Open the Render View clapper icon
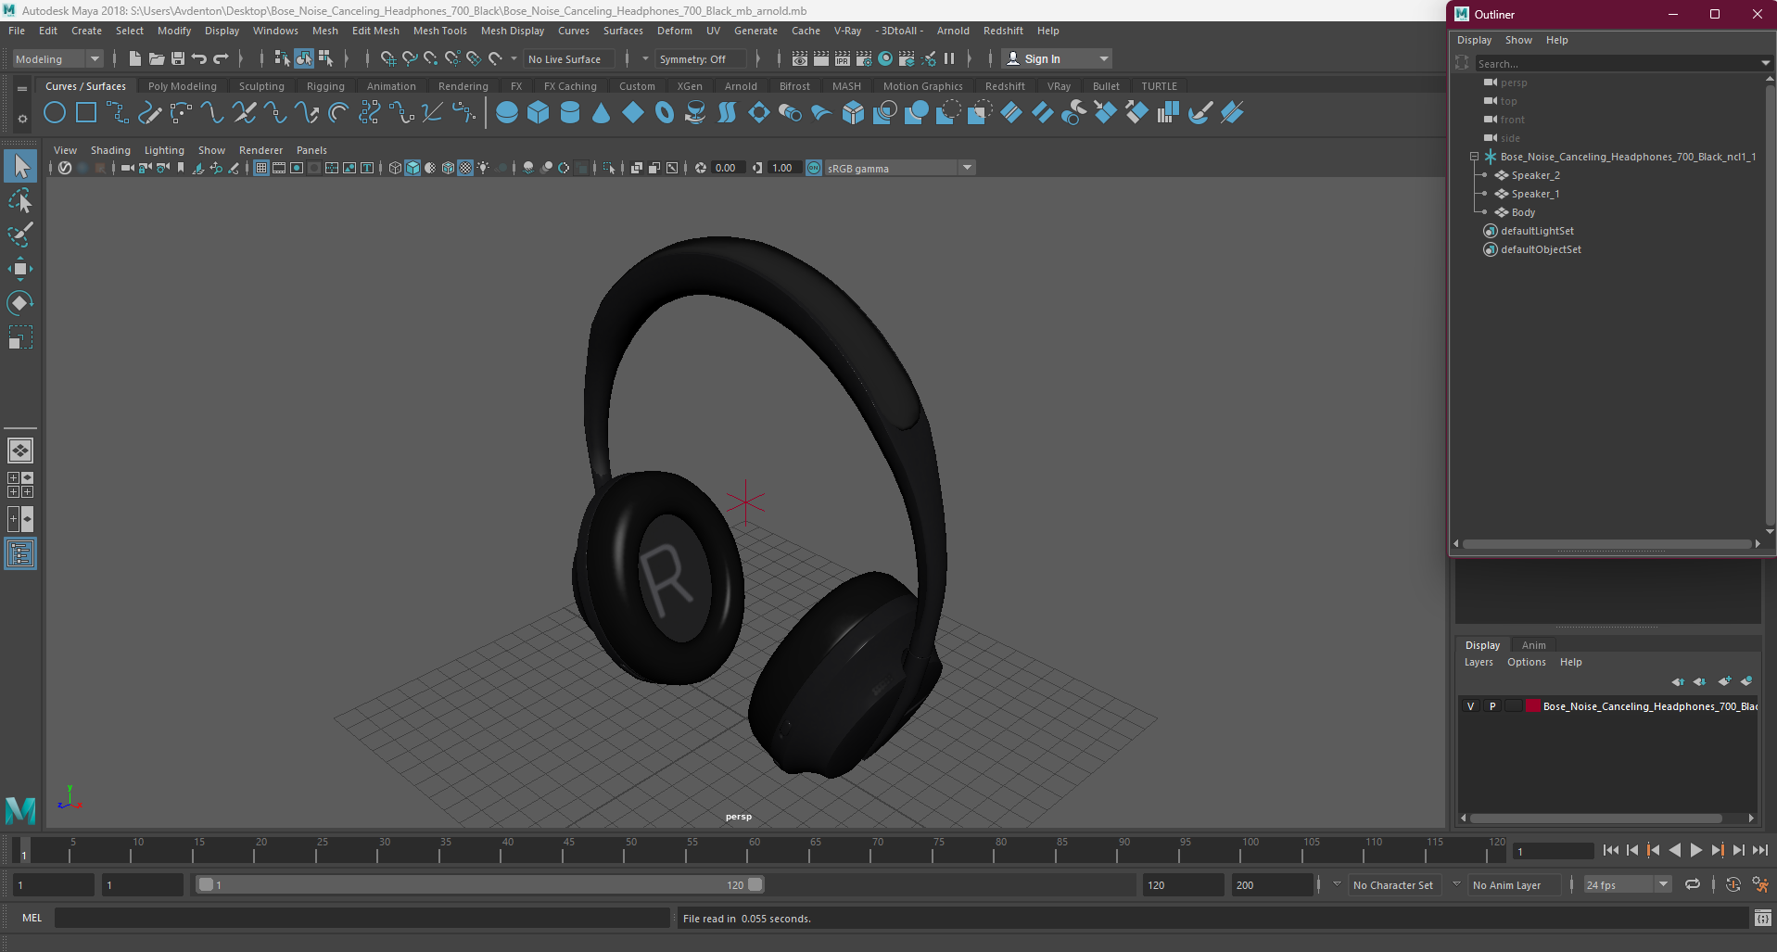Screen dimensions: 1777x952 pos(799,58)
